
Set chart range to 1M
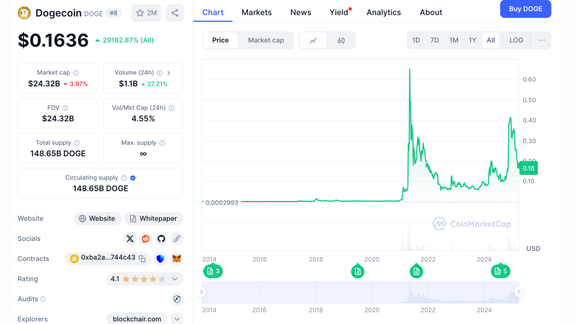point(454,40)
